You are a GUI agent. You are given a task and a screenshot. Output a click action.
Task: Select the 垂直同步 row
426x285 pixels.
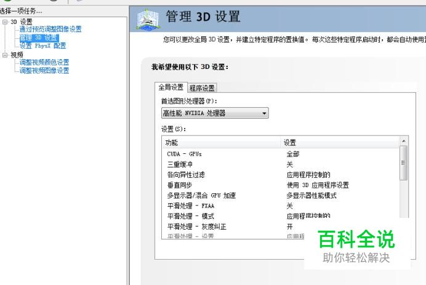[x=281, y=185]
